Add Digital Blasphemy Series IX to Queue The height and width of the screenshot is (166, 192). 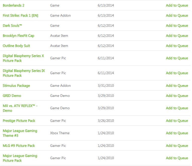click(177, 73)
